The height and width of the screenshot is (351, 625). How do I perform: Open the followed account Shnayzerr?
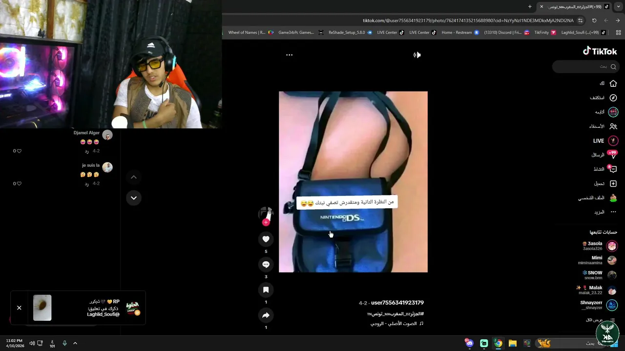click(x=599, y=305)
